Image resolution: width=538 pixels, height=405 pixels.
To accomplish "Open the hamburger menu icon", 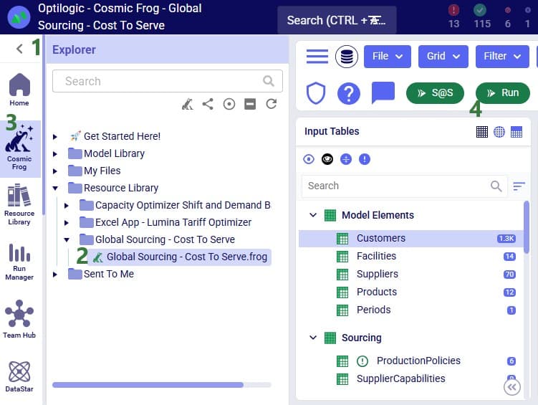I will coord(317,57).
